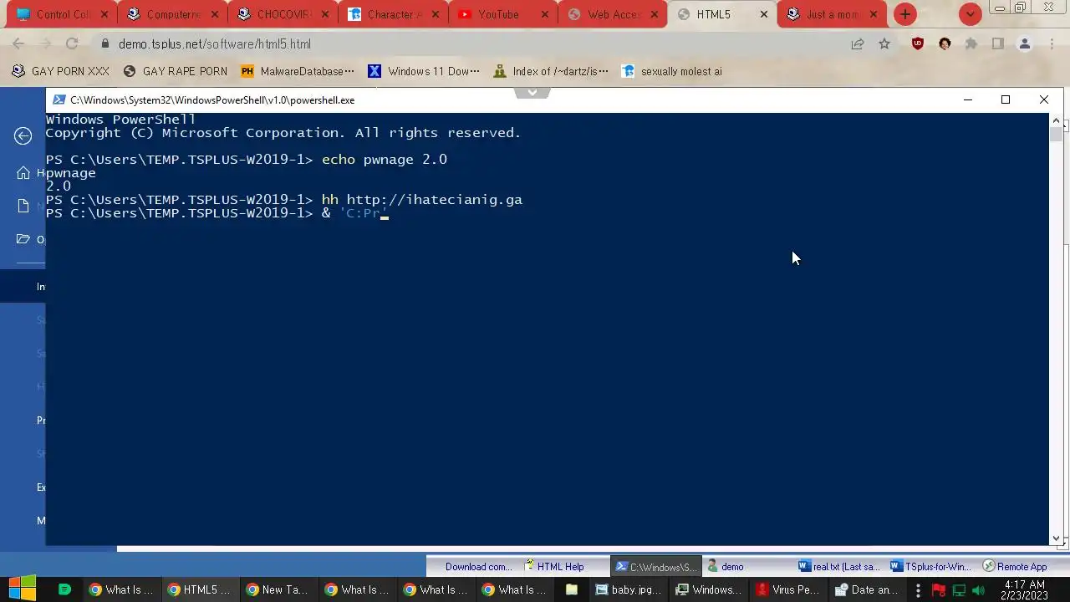This screenshot has width=1070, height=602.
Task: Open Windows taskbar window beside baby.jpg
Action: pyautogui.click(x=709, y=589)
